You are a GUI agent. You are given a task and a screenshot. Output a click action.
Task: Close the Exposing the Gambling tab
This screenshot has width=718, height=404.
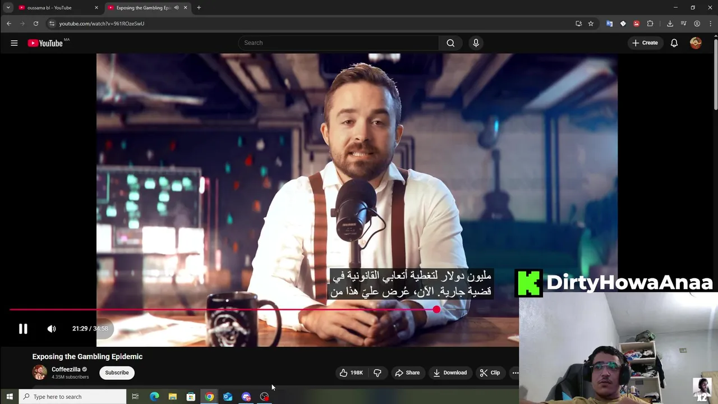[x=185, y=8]
